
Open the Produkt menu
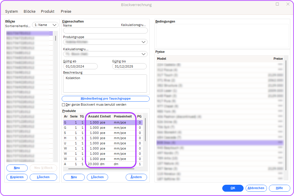[x=48, y=12]
